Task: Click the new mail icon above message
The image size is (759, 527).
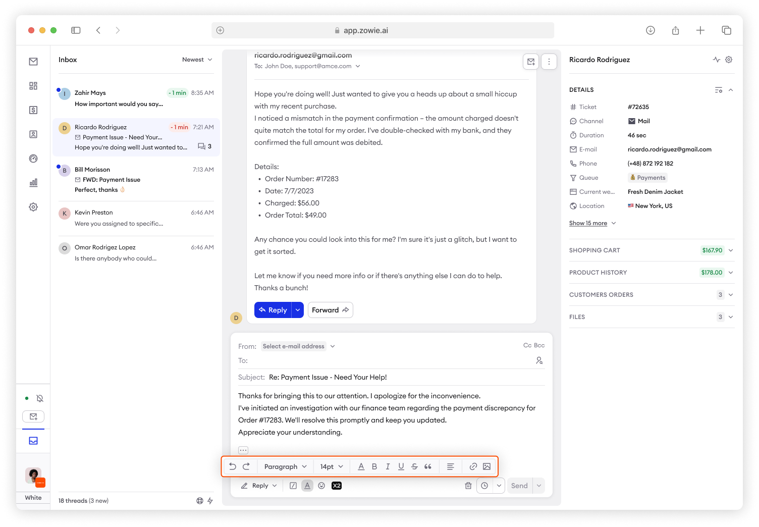Action: tap(531, 62)
